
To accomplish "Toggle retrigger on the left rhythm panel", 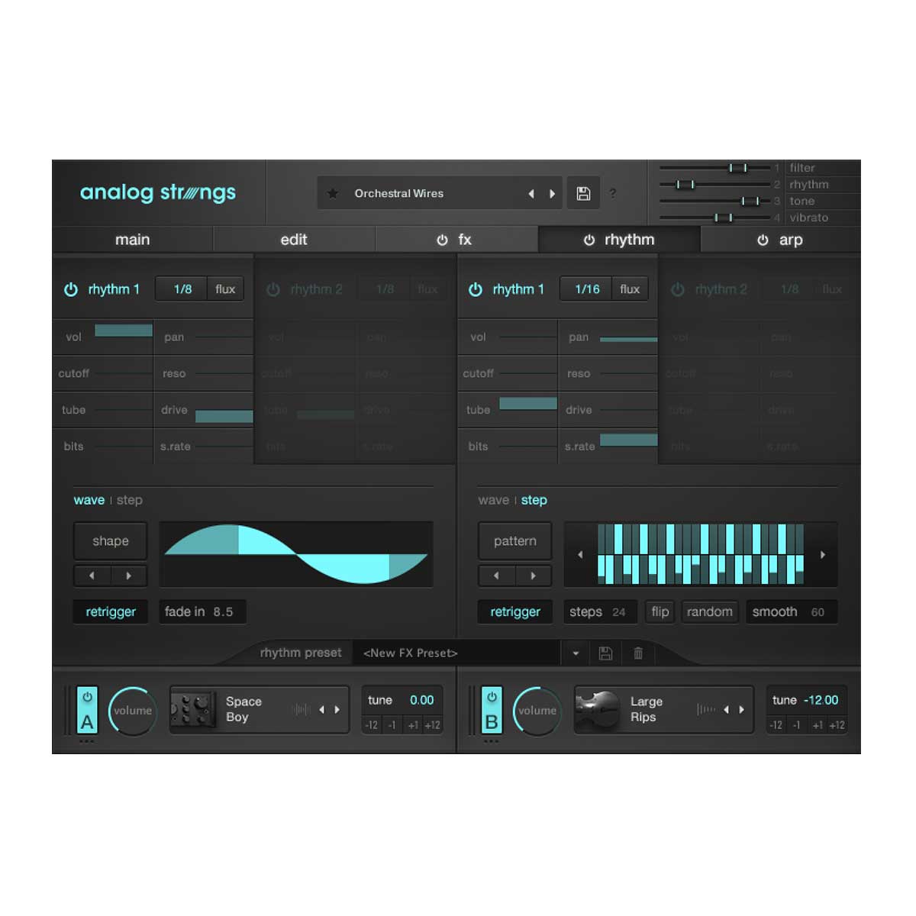I will tap(110, 611).
